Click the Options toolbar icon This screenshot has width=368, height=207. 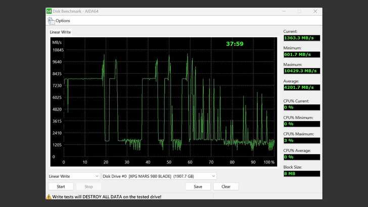(x=51, y=21)
